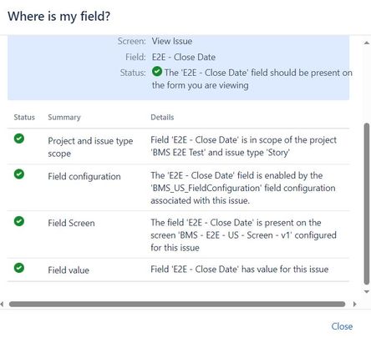Click the green check for Project and issue type scope

point(19,139)
